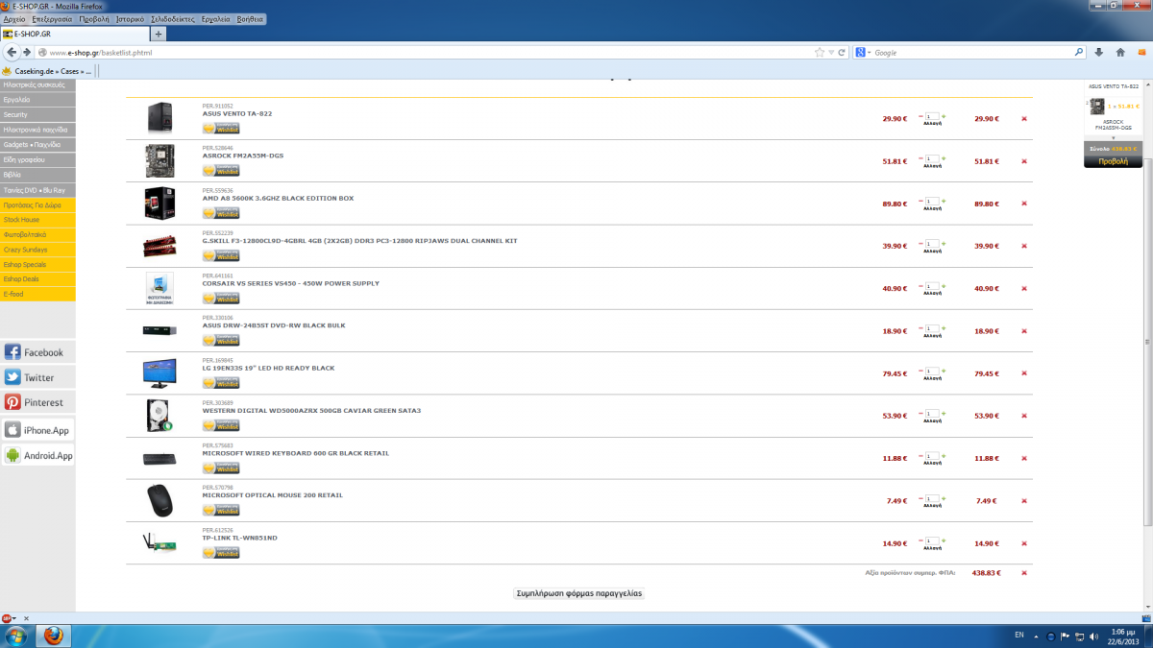Screen dimensions: 1153x648
Task: Remove Microsoft Wired Keyboard 600 via X
Action: pos(1024,458)
